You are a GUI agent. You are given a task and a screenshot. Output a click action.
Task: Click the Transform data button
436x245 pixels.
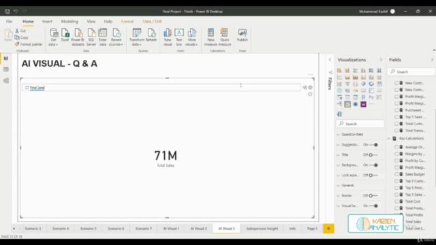coord(136,37)
